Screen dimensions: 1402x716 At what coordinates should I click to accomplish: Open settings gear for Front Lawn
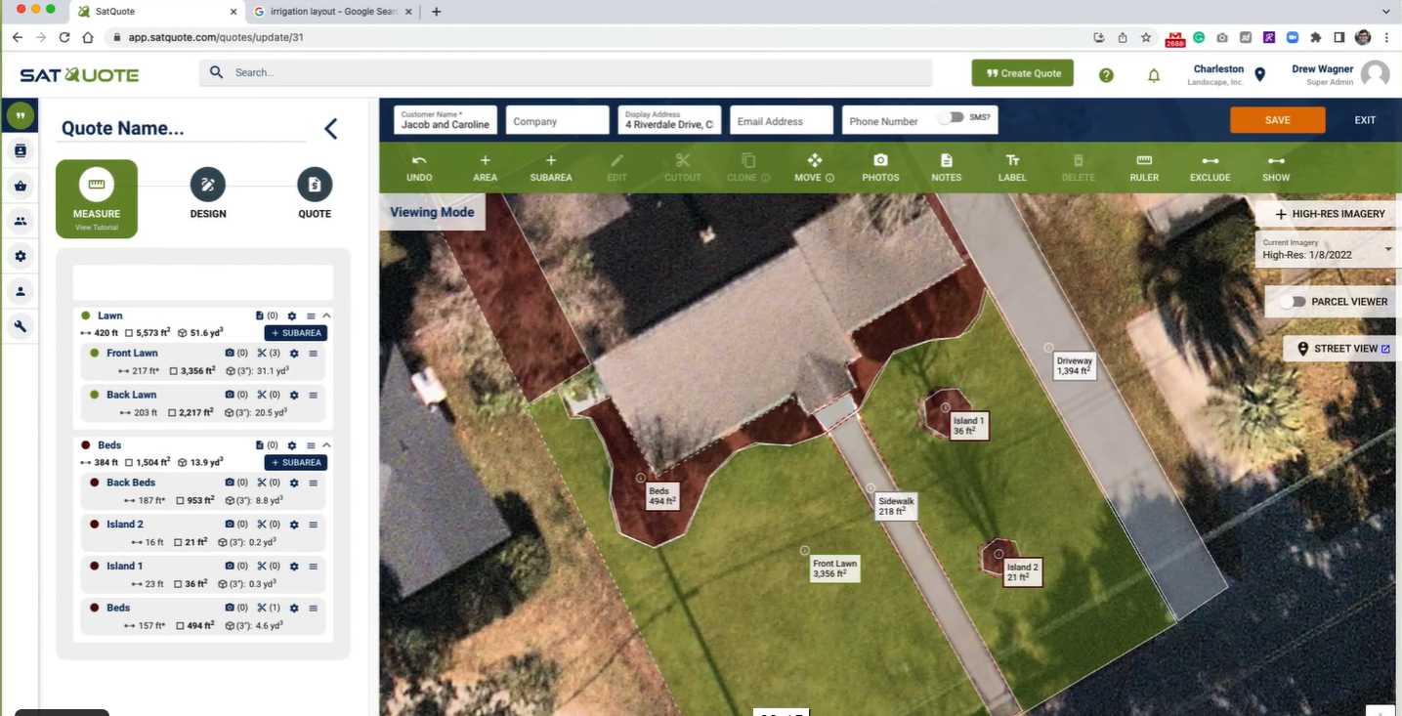pyautogui.click(x=294, y=354)
